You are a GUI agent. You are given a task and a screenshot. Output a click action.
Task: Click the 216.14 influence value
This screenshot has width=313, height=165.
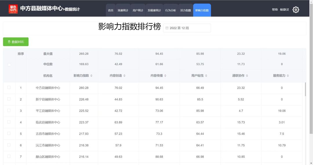pyautogui.click(x=84, y=157)
